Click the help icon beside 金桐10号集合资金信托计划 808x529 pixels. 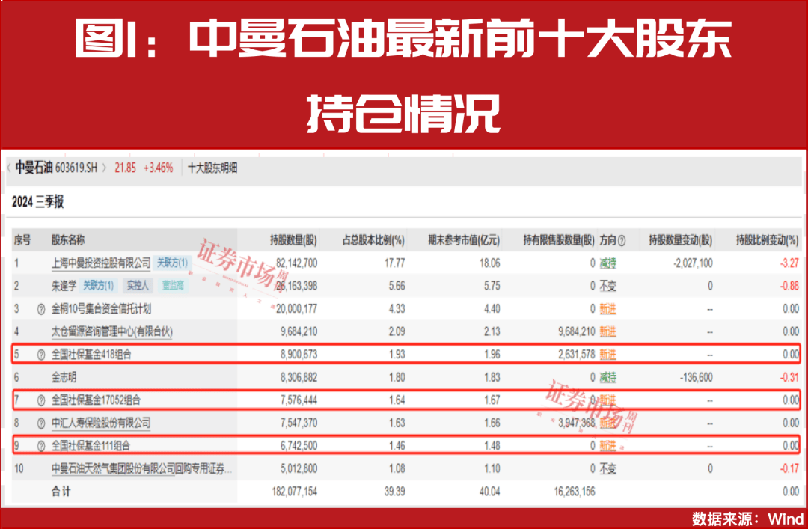[x=40, y=308]
